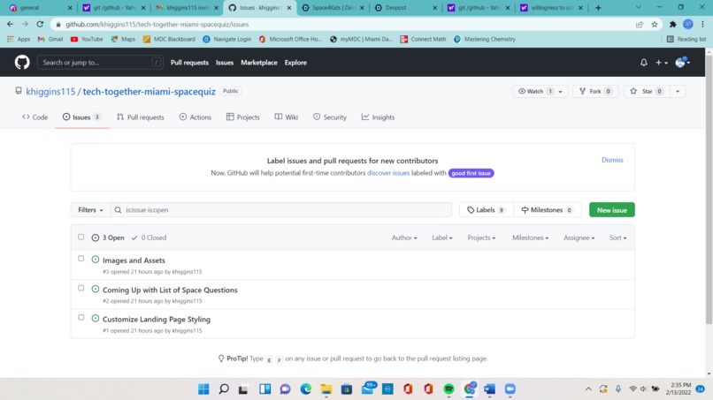
Task: Open the GitHub home logo
Action: 22,62
